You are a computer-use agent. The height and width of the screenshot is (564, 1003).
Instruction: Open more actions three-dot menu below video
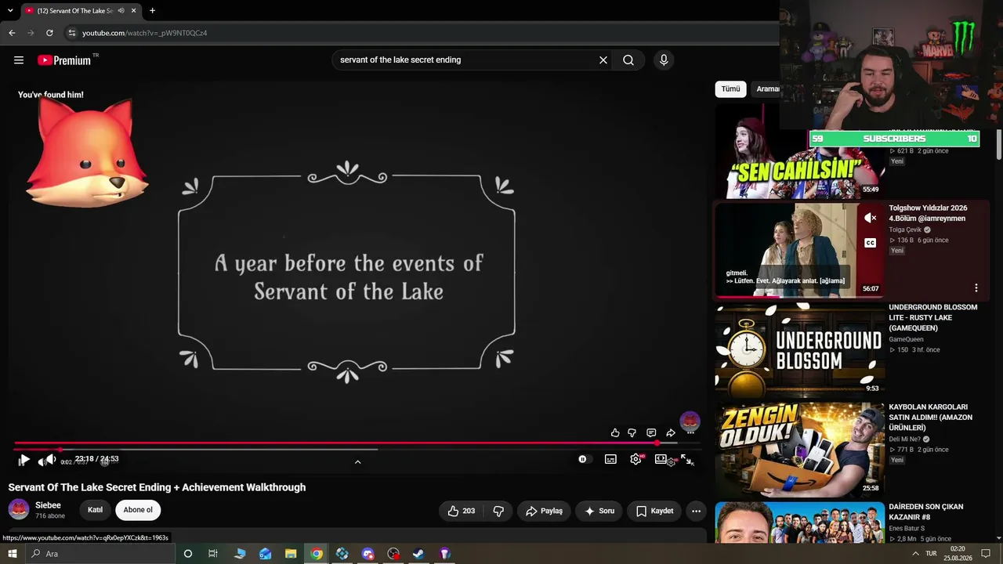click(696, 511)
